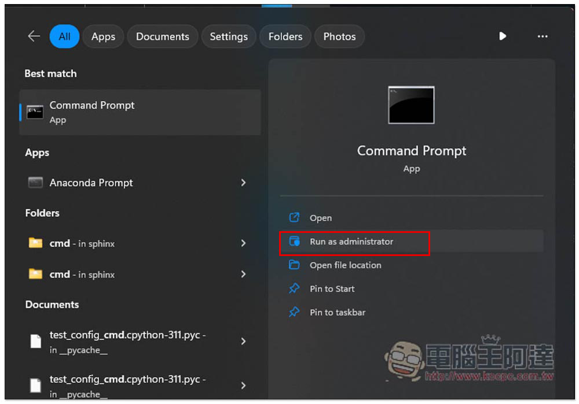Click the first cmd folder icon
This screenshot has height=404, width=579.
click(x=35, y=243)
